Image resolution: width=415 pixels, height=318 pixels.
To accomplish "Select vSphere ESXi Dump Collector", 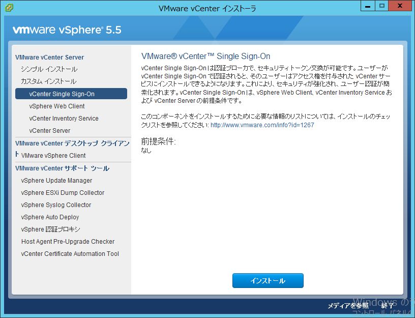I will pos(63,192).
